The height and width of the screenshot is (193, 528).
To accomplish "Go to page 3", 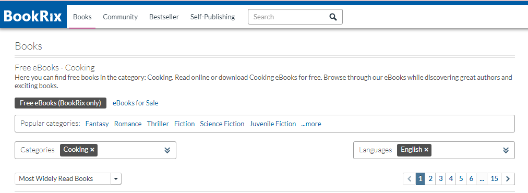I will pos(440,179).
